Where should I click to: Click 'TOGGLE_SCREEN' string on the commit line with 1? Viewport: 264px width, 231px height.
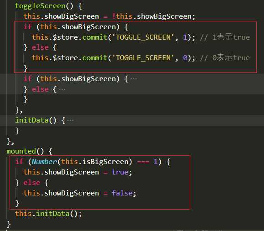coord(143,37)
